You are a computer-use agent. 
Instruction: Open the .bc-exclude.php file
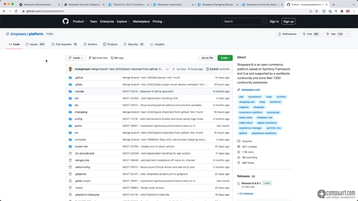[84, 154]
